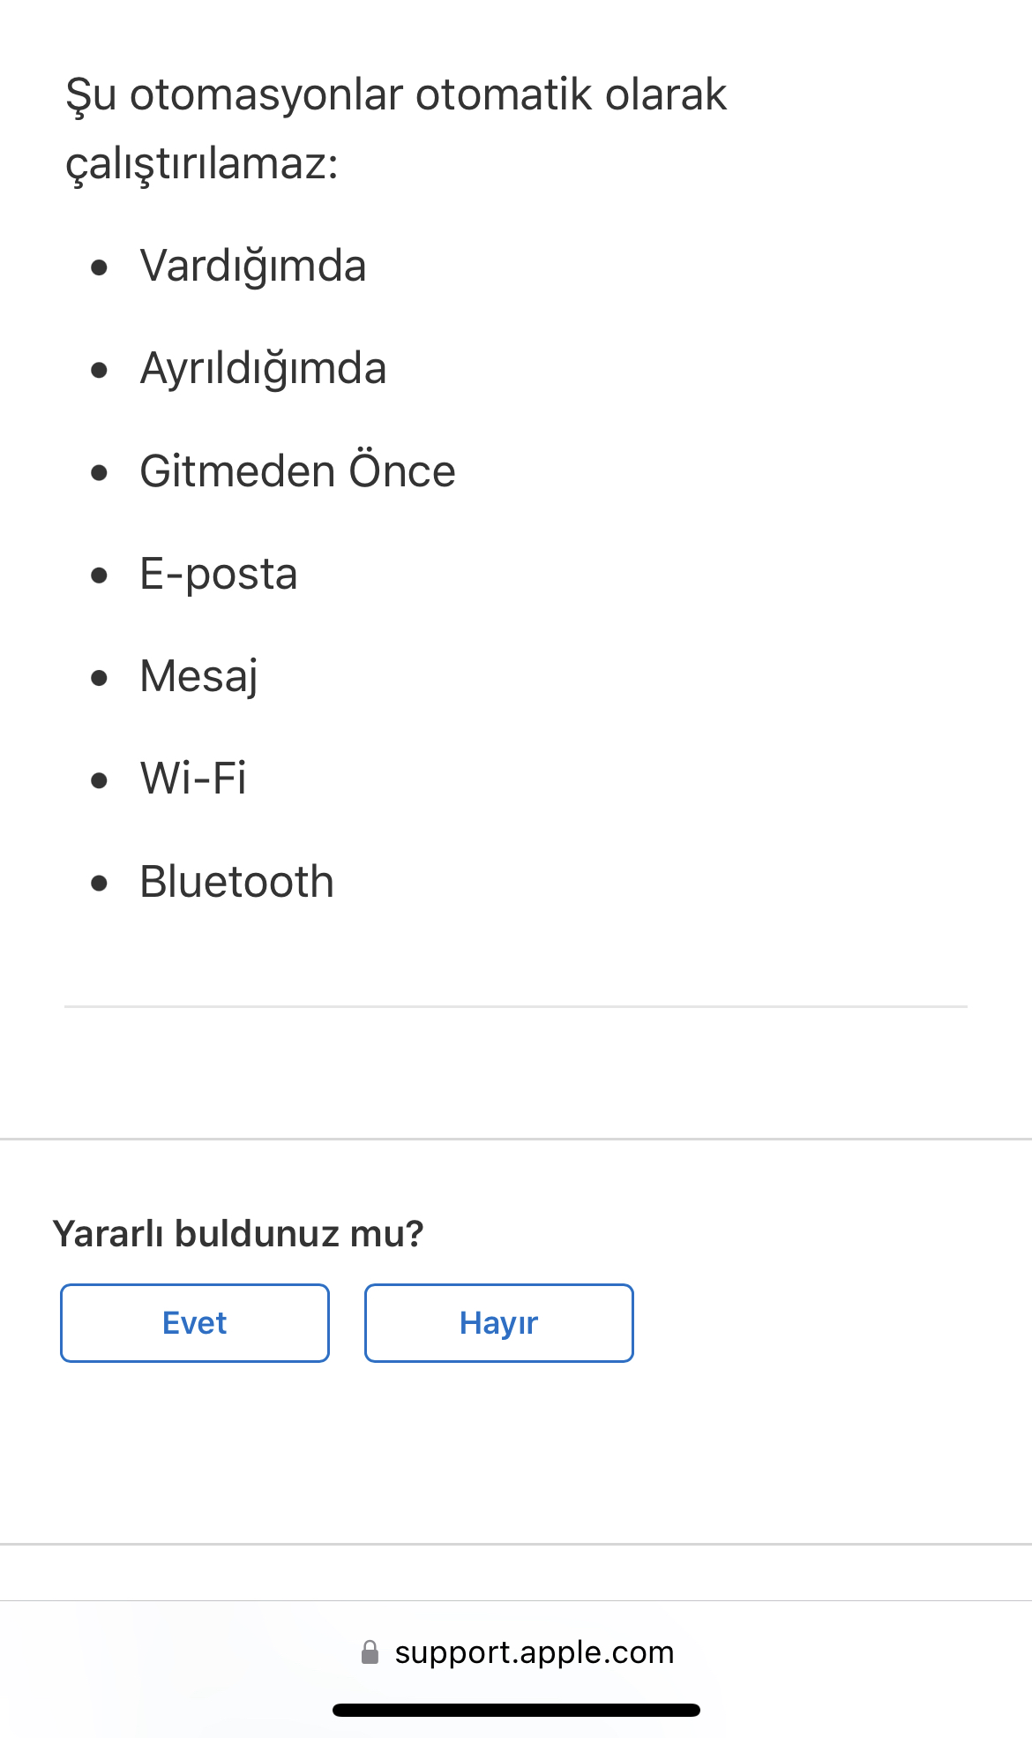Viewport: 1032px width, 1738px height.
Task: Select the Ayrıldığımda list item text
Action: click(263, 369)
